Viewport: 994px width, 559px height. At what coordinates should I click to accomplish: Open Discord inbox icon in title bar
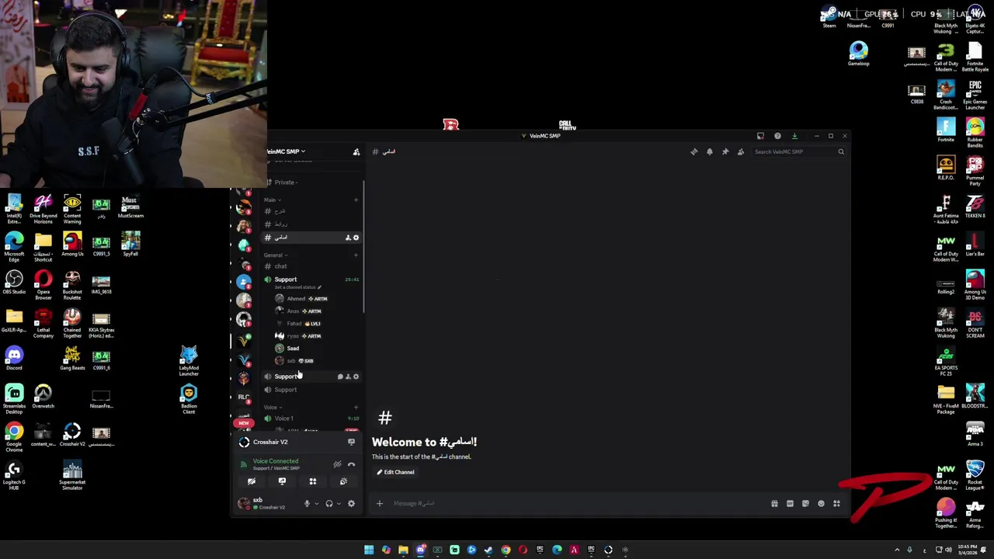click(760, 136)
